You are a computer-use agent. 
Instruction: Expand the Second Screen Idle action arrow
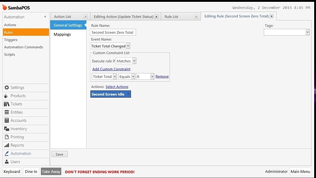tap(128, 94)
